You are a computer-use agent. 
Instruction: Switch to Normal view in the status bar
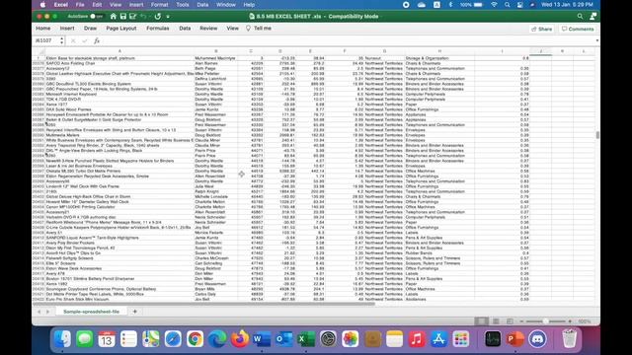[x=481, y=321]
